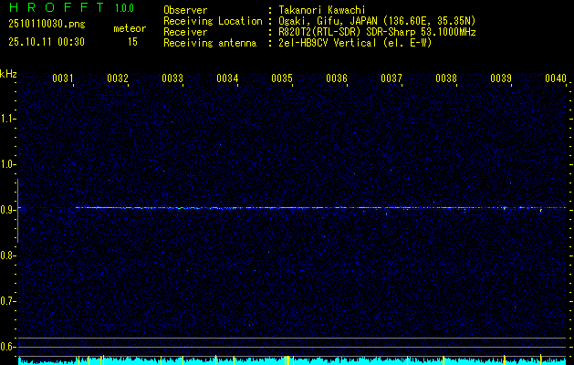The height and width of the screenshot is (365, 574).
Task: Click time marker 0034
Action: 227,78
